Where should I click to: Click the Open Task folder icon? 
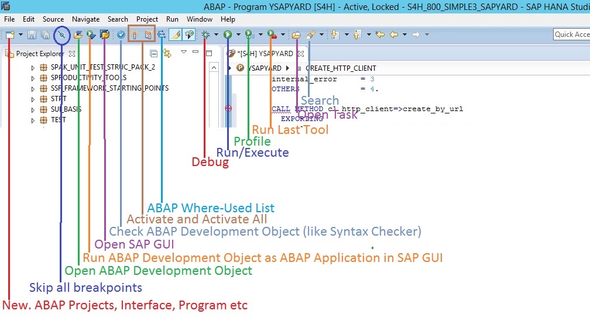point(297,35)
